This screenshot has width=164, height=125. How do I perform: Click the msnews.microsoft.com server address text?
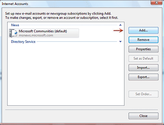(36, 35)
